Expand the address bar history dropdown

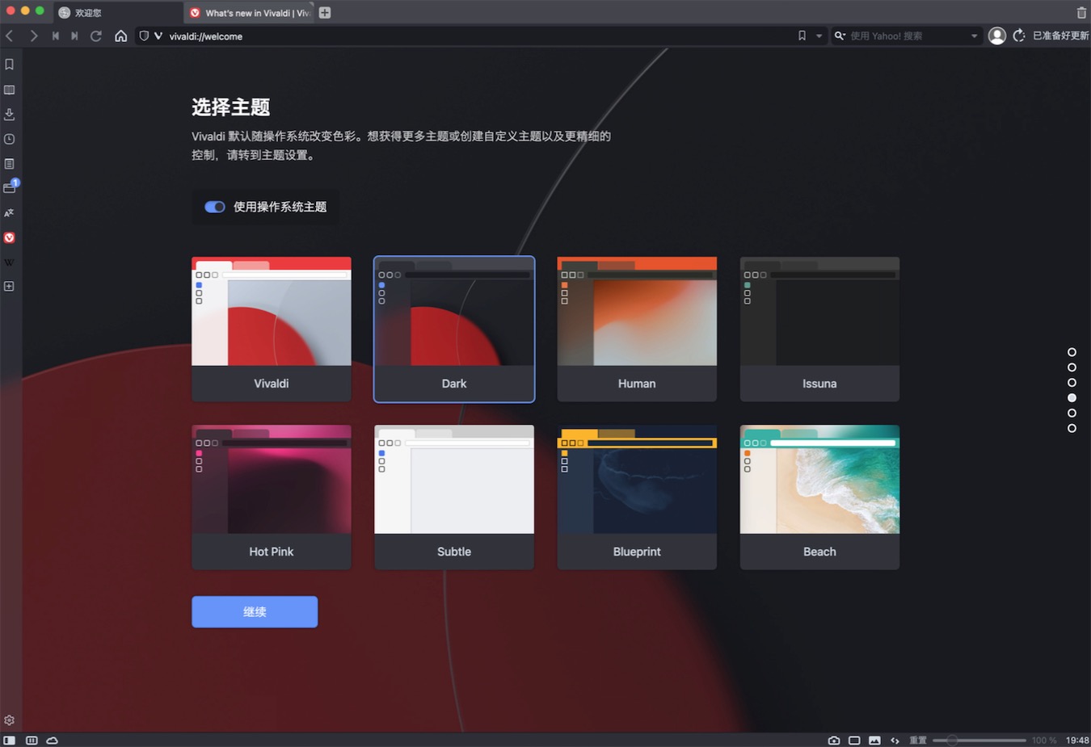[x=819, y=36]
